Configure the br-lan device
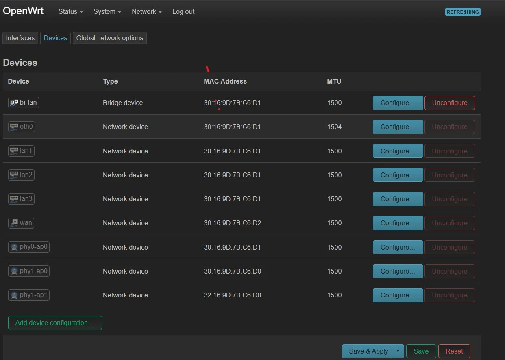 (x=398, y=103)
